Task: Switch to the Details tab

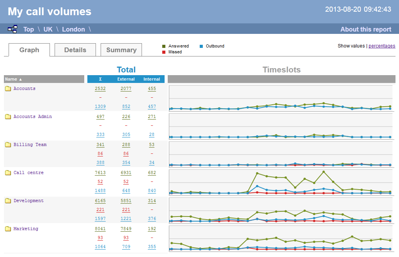Action: 75,50
